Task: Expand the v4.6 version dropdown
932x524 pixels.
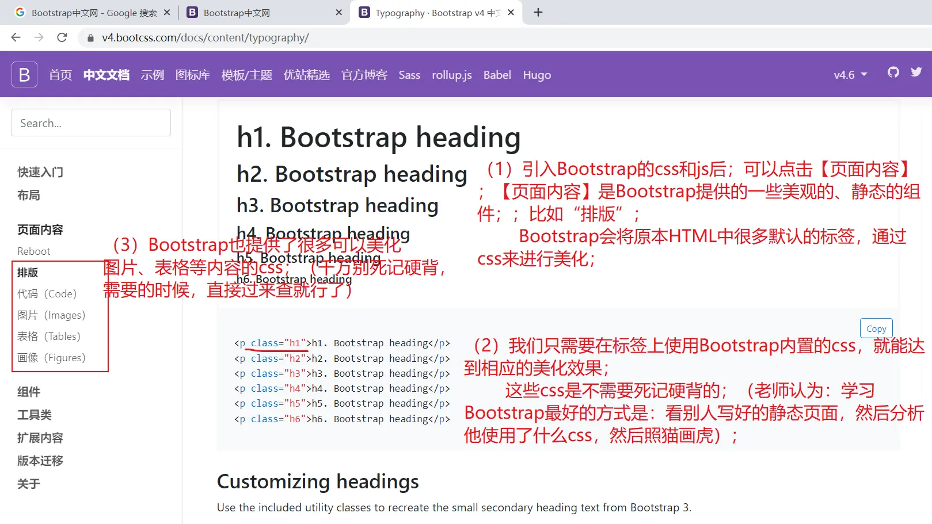Action: click(850, 75)
